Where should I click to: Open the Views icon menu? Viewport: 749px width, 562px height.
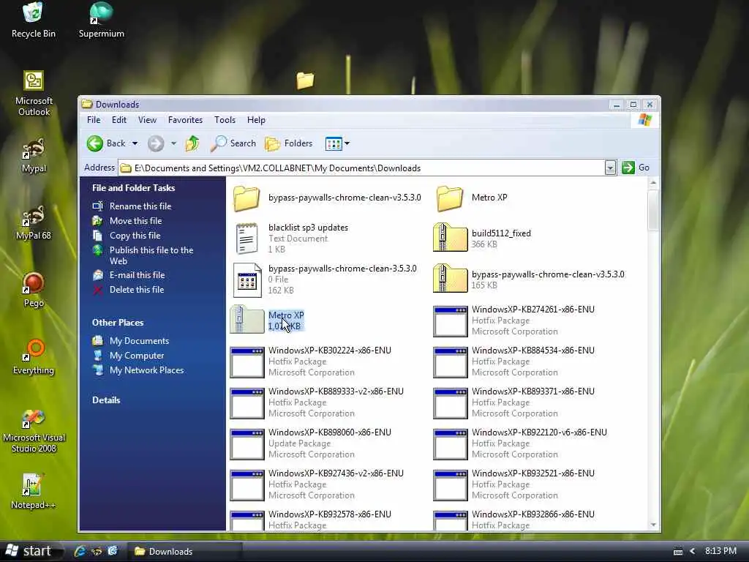tap(337, 143)
